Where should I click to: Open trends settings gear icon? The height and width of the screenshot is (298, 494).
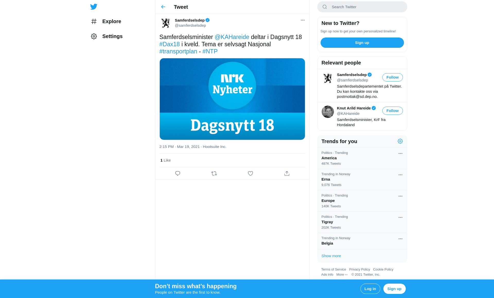400,141
